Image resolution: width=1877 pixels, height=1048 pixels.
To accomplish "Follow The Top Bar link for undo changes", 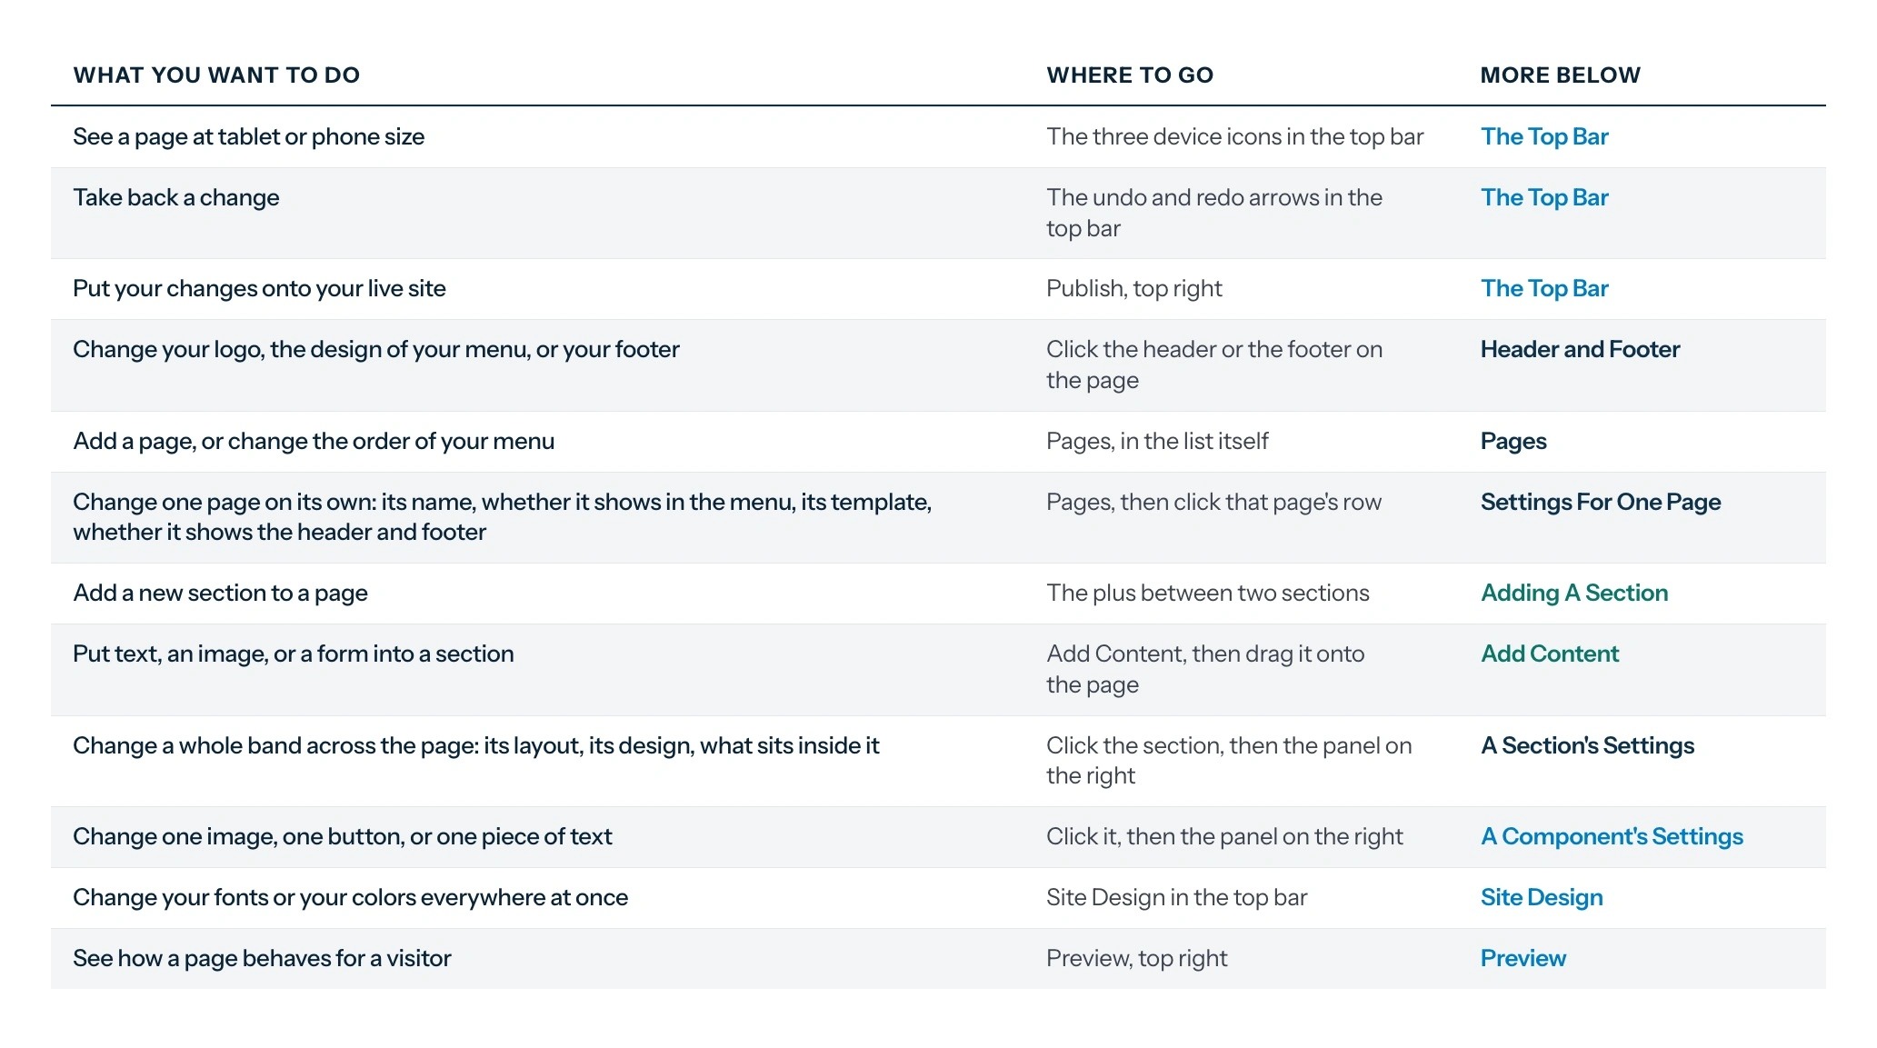I will [x=1543, y=197].
